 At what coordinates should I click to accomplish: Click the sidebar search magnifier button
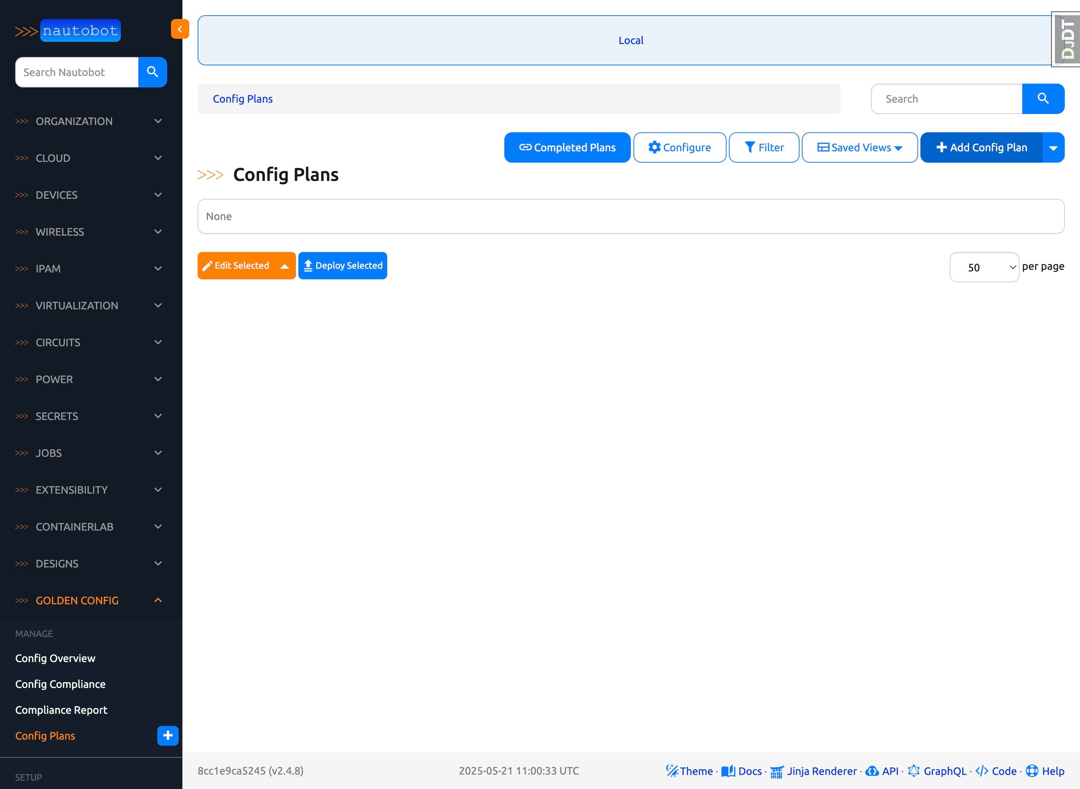pos(152,72)
